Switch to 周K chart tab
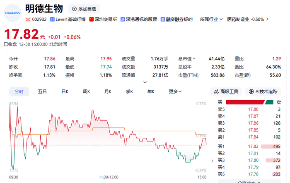 (86, 91)
